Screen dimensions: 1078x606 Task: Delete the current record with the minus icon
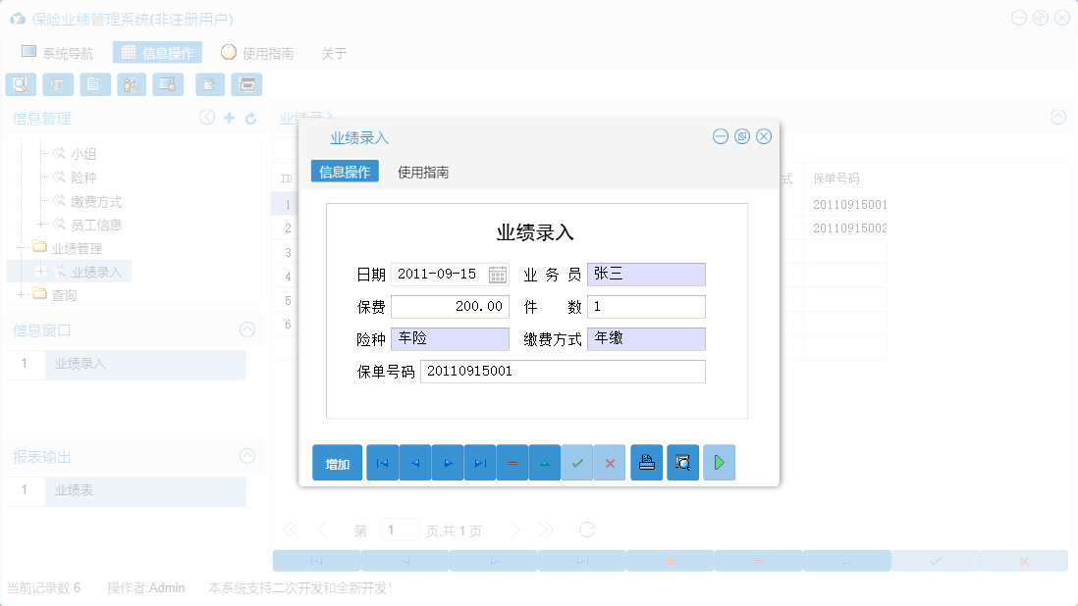[x=512, y=462]
